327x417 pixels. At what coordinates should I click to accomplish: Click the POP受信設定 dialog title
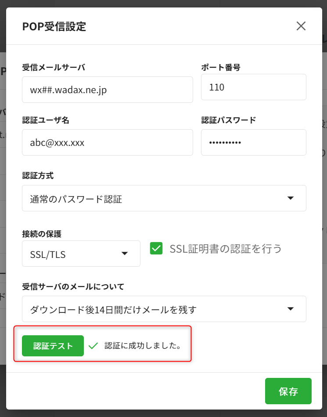[54, 26]
